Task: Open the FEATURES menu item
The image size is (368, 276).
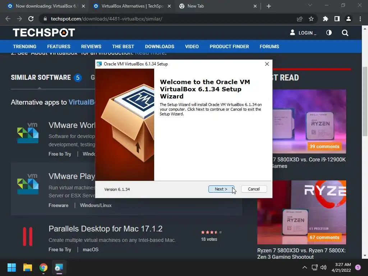Action: click(x=59, y=46)
